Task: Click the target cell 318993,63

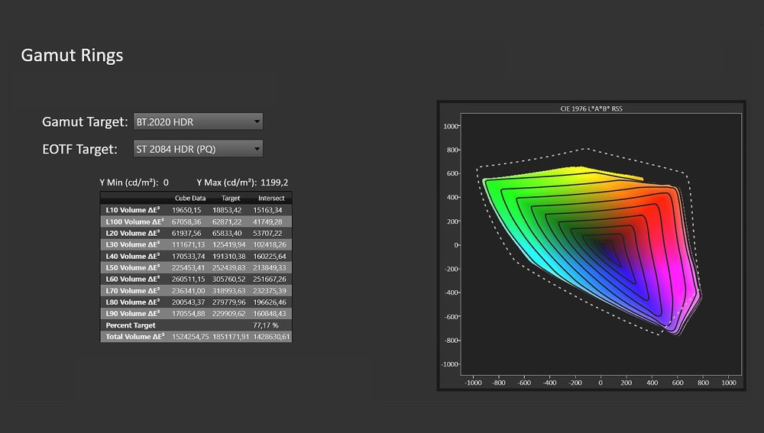Action: click(229, 291)
